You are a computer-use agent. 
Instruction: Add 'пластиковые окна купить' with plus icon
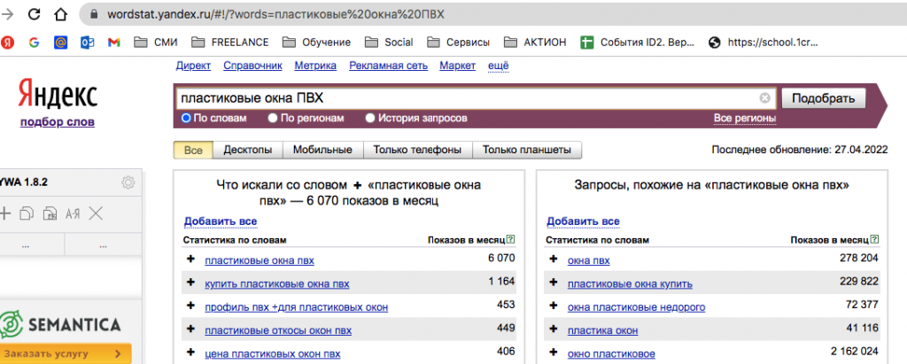[554, 283]
